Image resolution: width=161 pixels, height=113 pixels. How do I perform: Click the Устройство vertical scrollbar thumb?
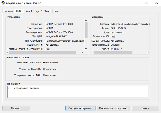click(x=86, y=30)
